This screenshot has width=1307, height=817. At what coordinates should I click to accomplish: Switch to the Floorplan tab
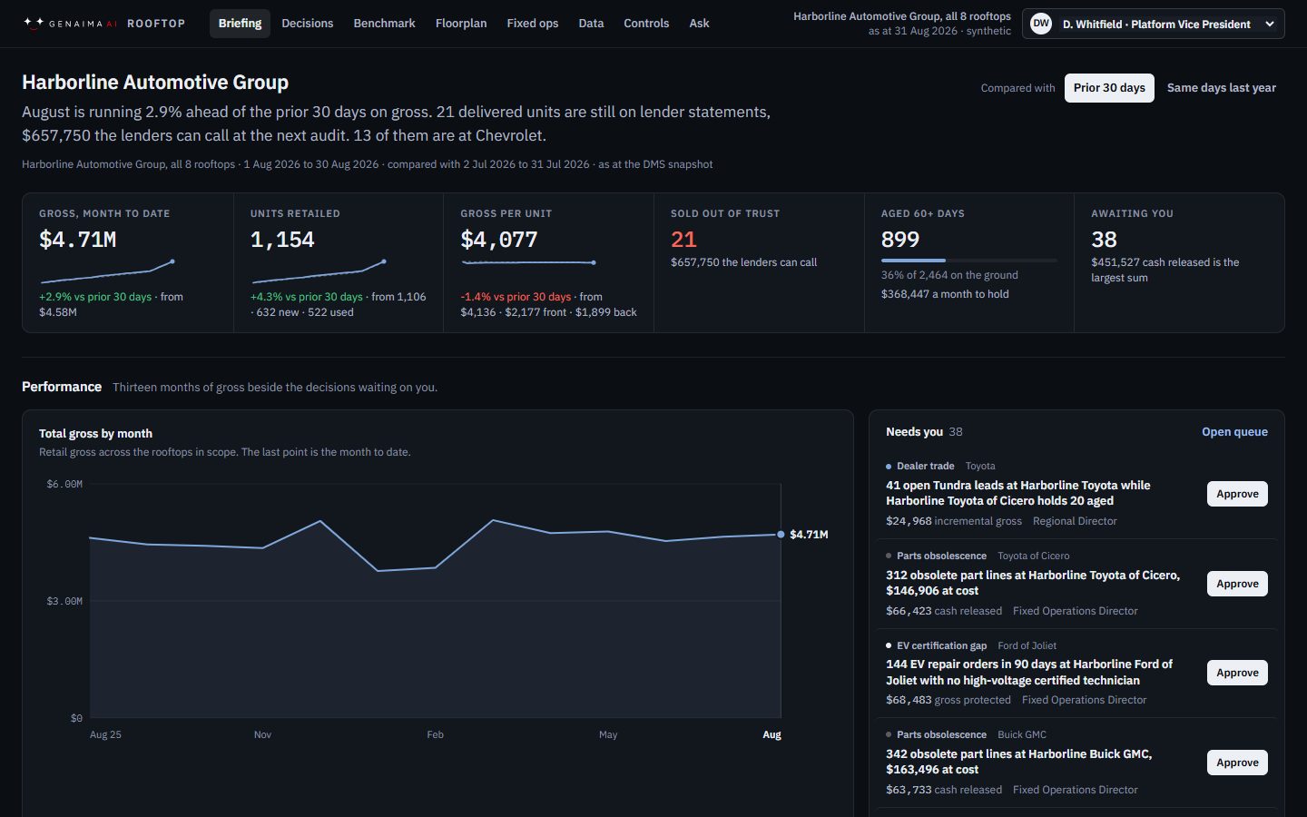461,24
